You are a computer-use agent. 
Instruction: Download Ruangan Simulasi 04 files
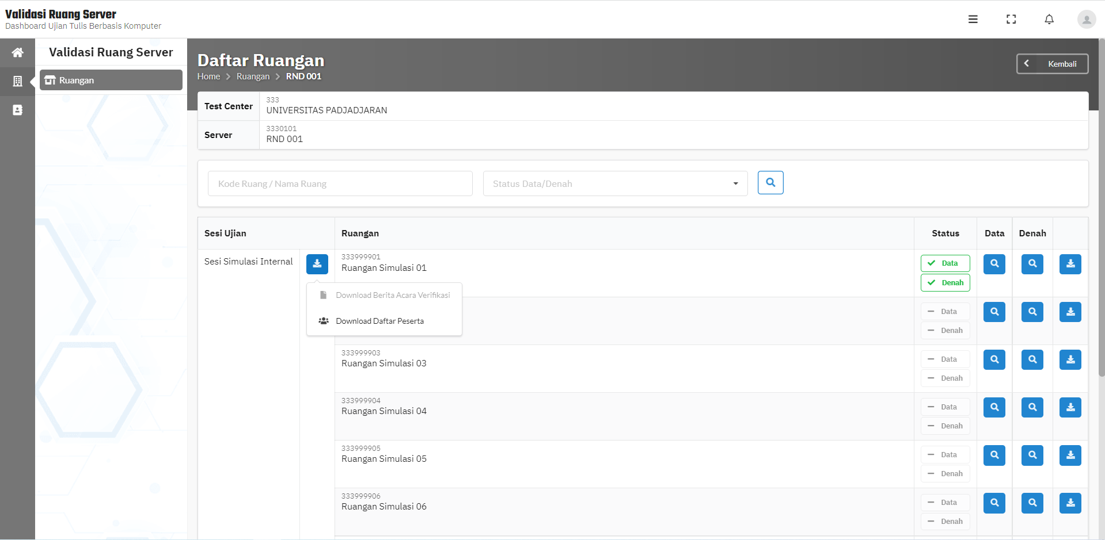tap(1070, 407)
